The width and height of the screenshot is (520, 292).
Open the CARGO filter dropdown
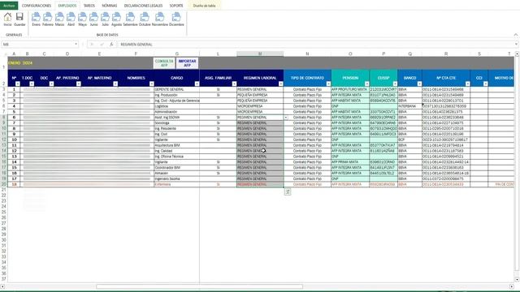pyautogui.click(x=197, y=84)
